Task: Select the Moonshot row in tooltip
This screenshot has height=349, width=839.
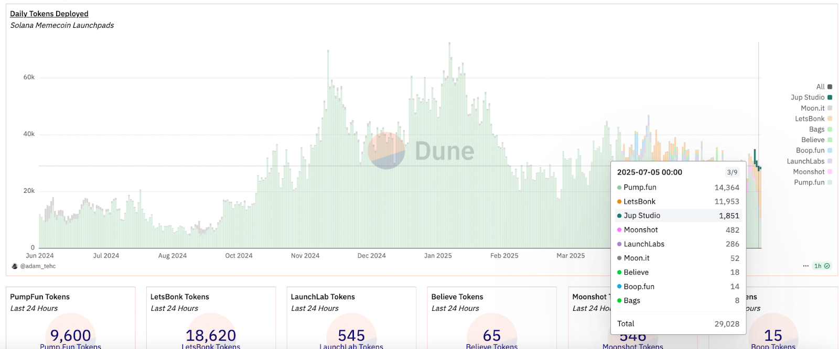Action: click(x=678, y=230)
